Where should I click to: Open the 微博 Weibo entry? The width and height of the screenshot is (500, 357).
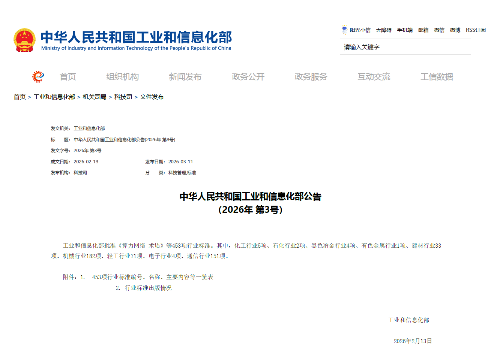pos(455,30)
